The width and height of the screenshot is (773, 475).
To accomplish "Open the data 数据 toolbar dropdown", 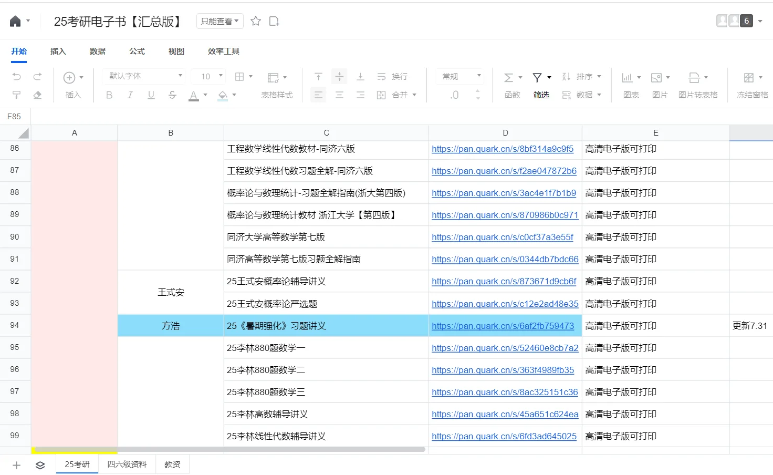I will pyautogui.click(x=581, y=95).
